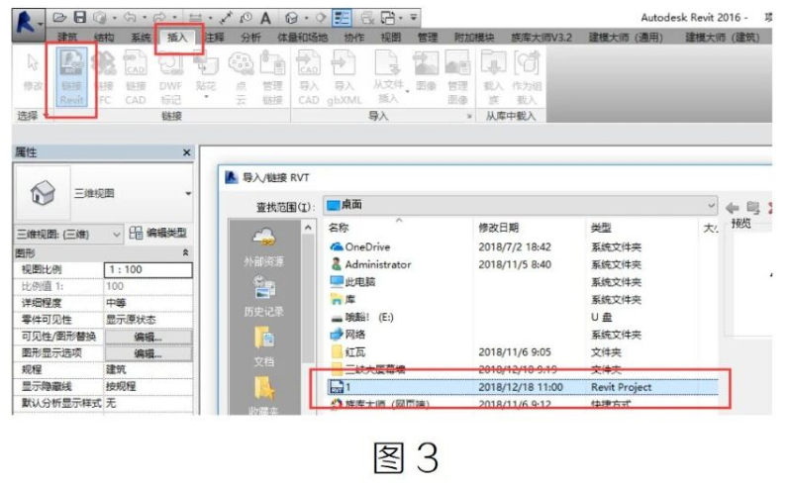Viewport: 789px width, 487px height.
Task: Switch to the 系统 ribbon tab
Action: click(x=141, y=38)
